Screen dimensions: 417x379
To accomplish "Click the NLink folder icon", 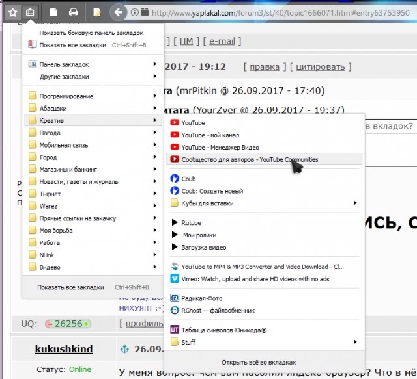I will click(33, 255).
